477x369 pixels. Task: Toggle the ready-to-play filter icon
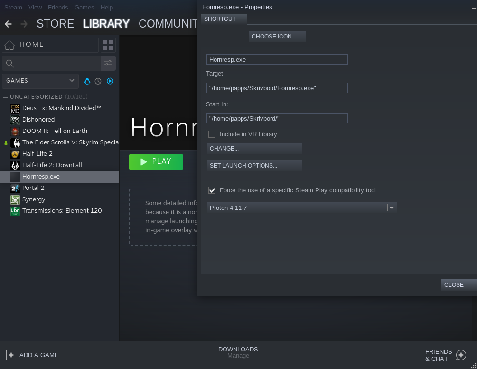coord(110,81)
